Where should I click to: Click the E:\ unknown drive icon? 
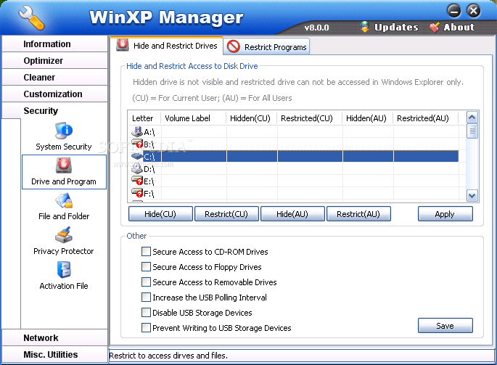[x=137, y=181]
